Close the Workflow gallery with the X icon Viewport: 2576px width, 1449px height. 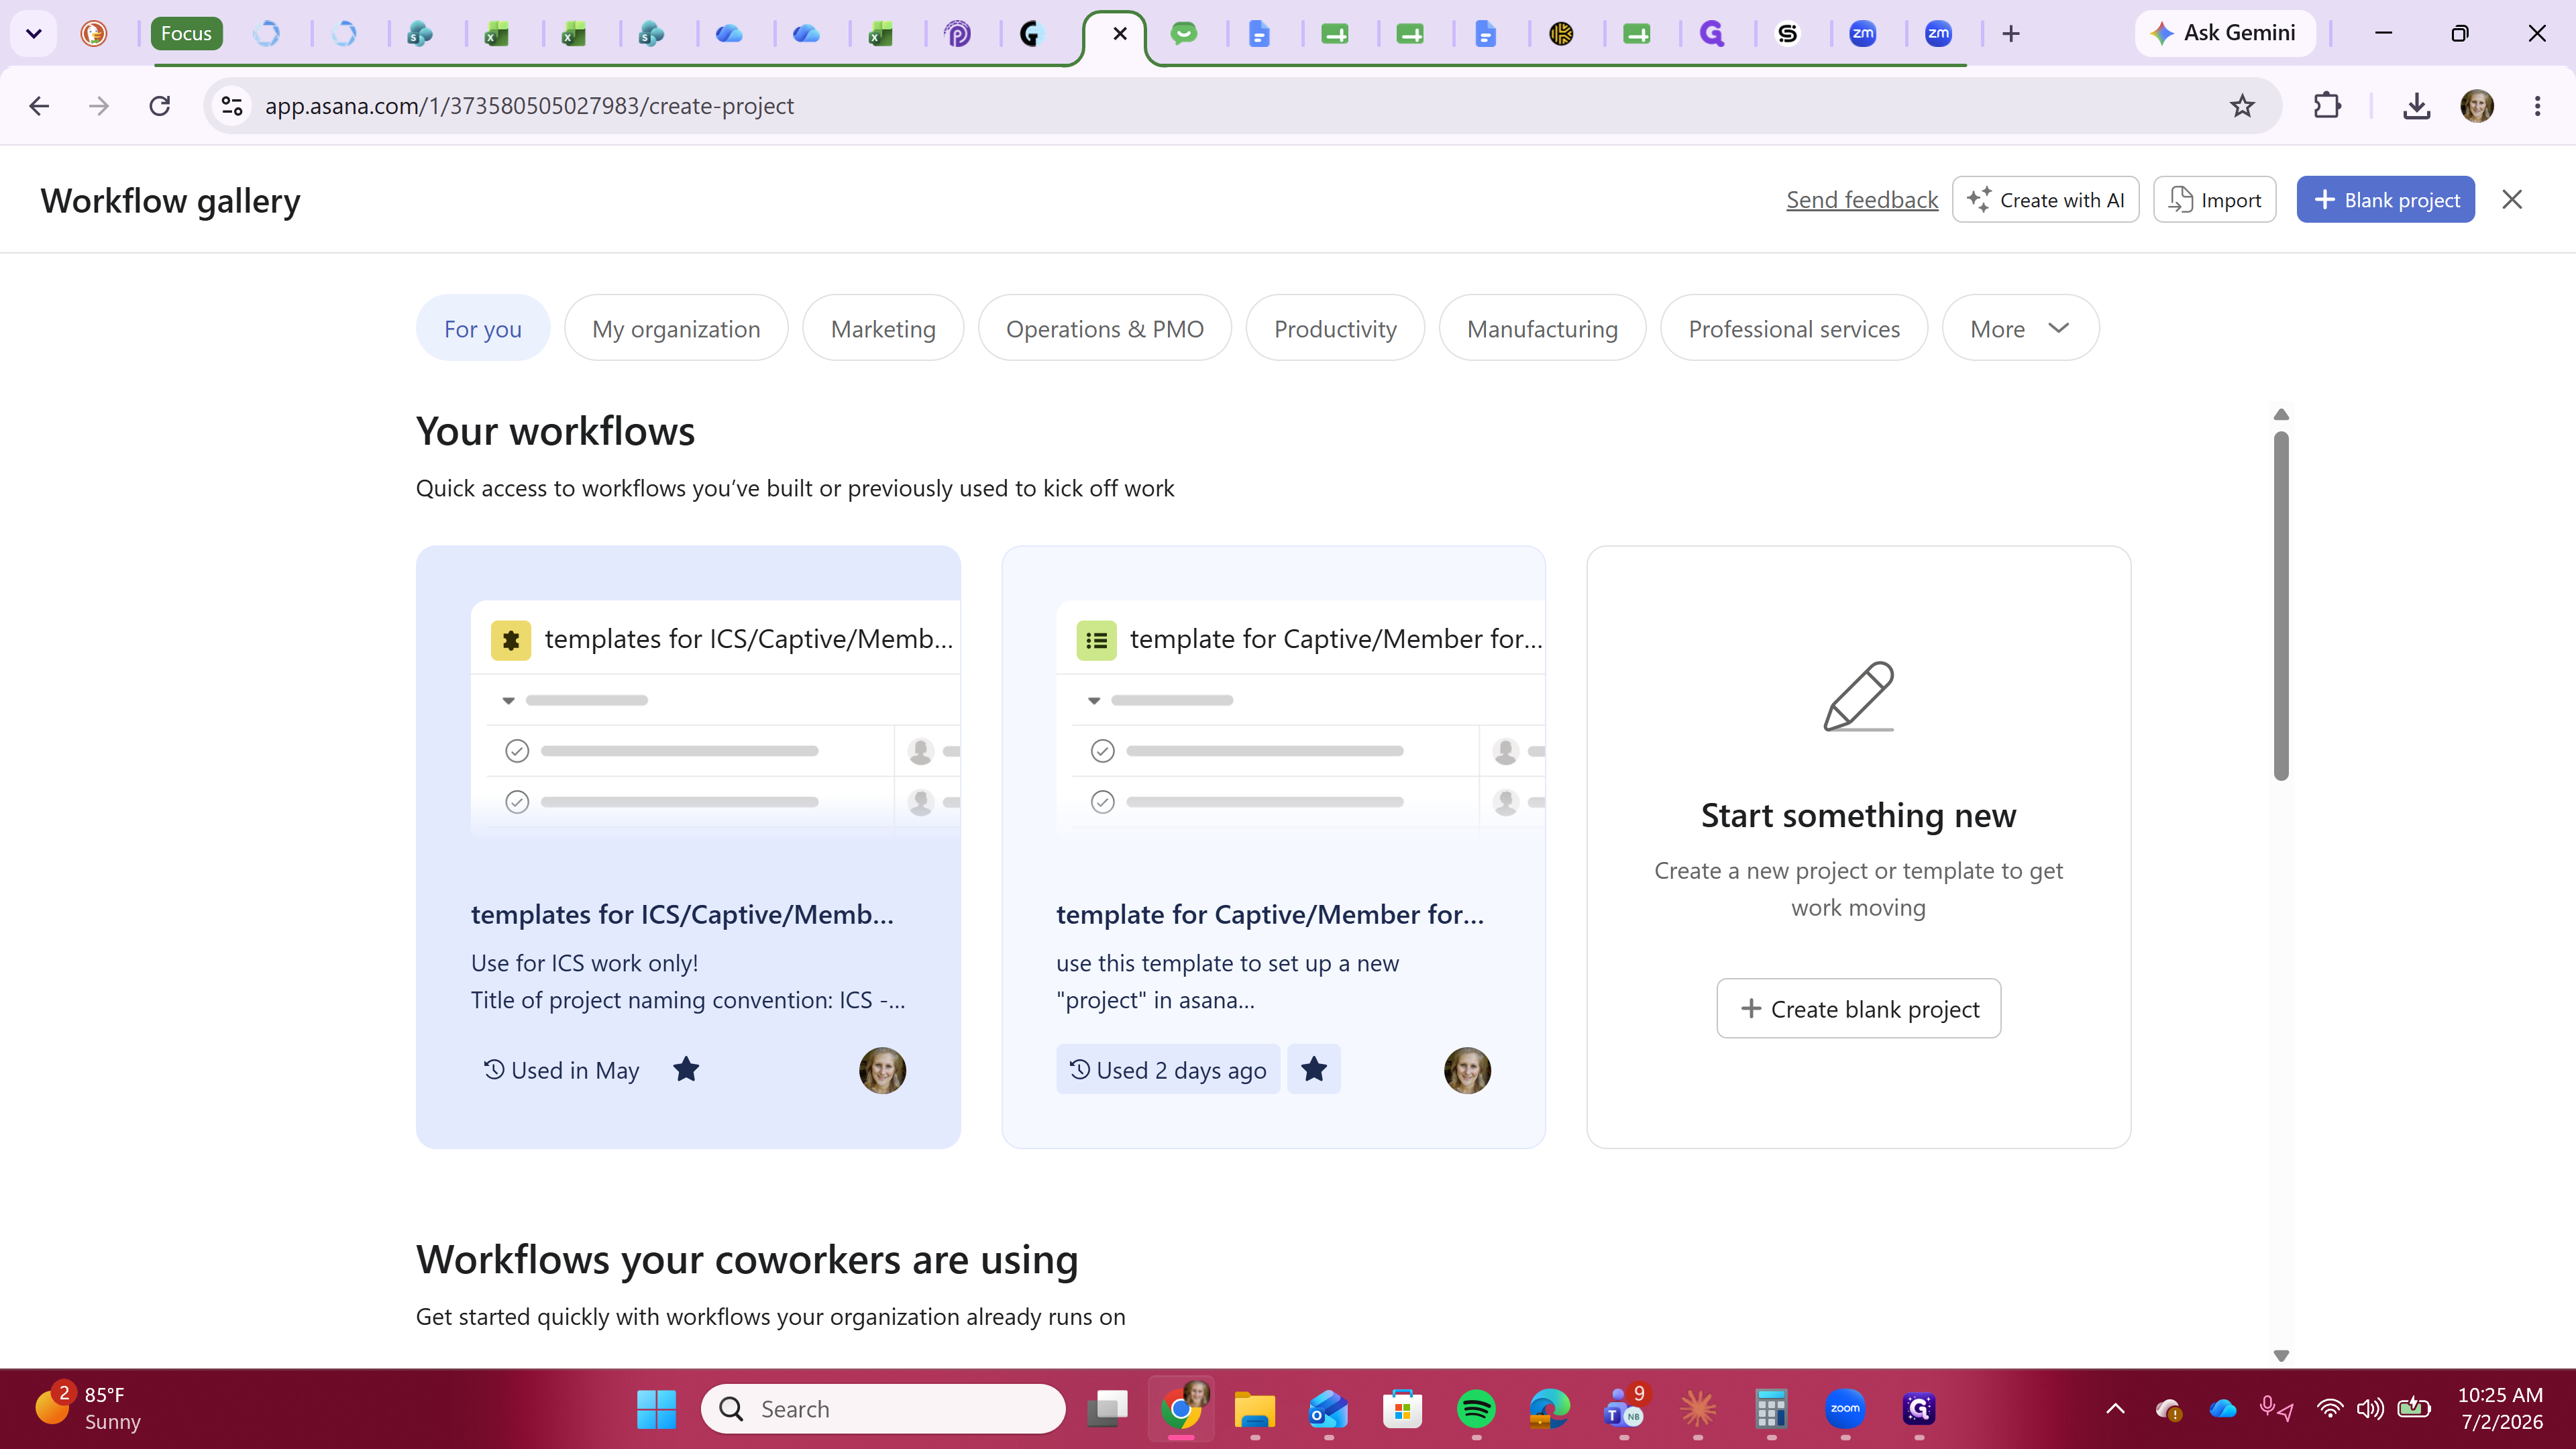(x=2512, y=200)
